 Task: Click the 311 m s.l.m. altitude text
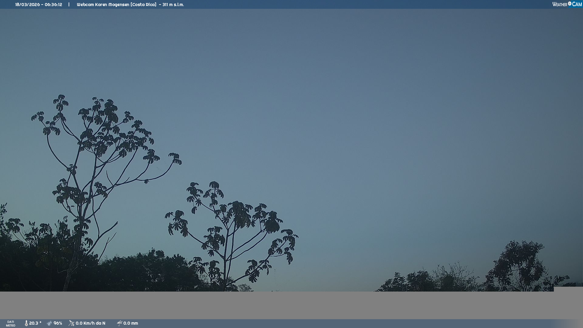pos(173,5)
